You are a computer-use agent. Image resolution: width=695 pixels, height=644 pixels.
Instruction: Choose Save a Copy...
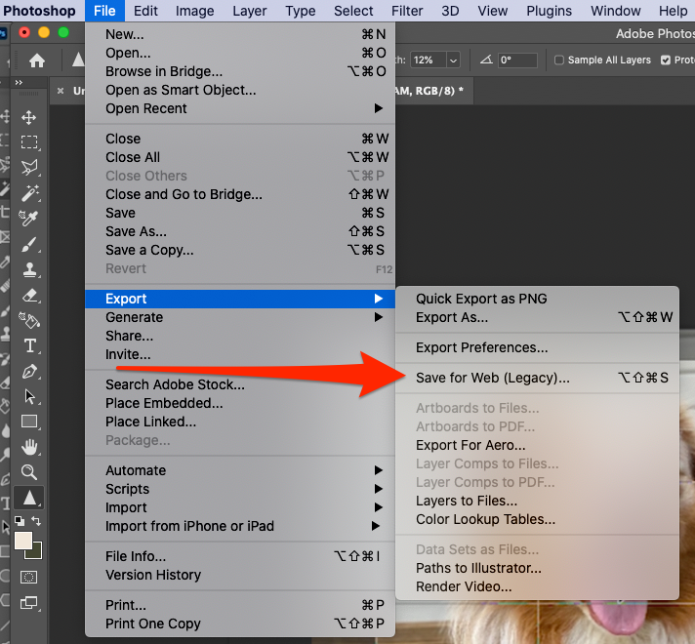240,250
